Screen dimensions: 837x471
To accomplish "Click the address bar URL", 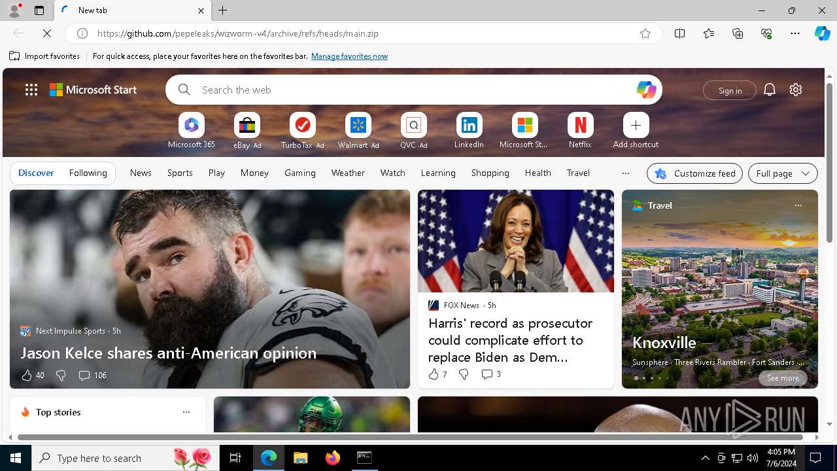I will click(x=238, y=33).
